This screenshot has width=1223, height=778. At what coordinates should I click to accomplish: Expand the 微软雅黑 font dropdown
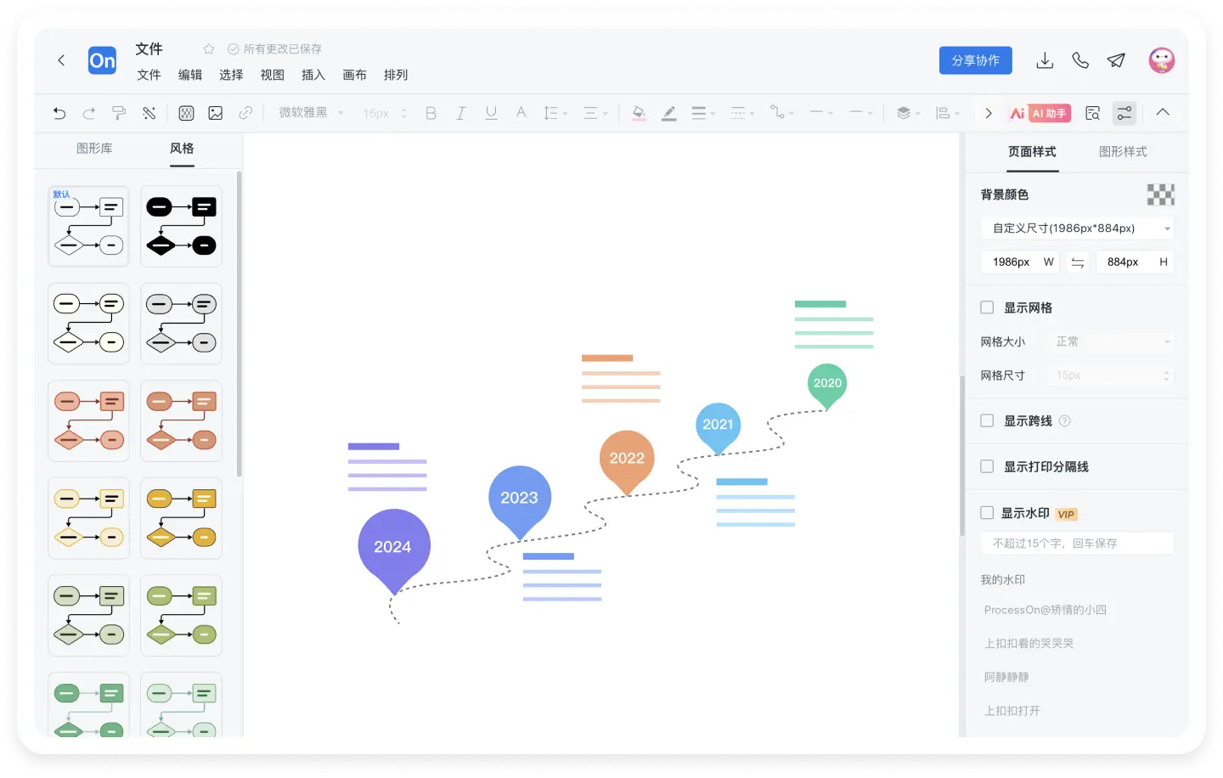pos(311,113)
